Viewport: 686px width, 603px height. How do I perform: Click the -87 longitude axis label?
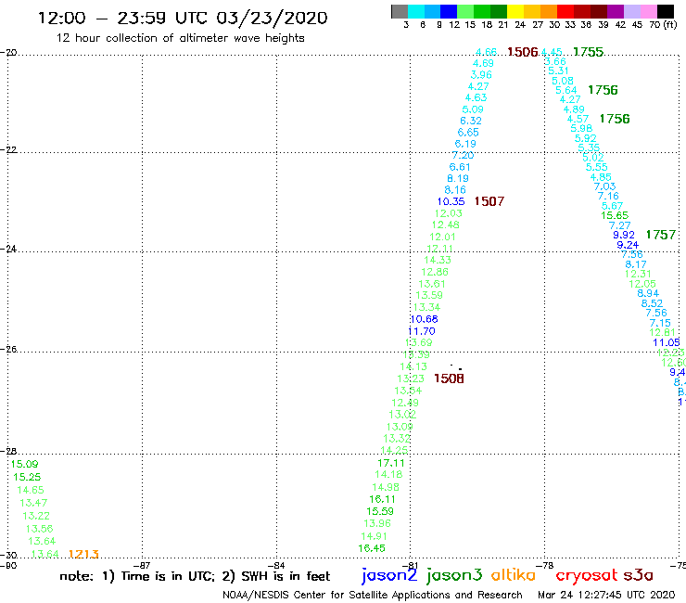click(143, 565)
